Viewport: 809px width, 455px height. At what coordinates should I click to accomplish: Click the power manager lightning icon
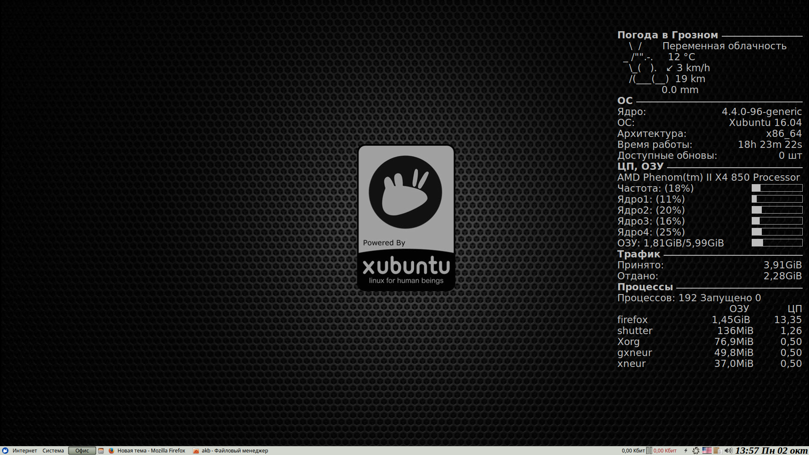click(686, 450)
